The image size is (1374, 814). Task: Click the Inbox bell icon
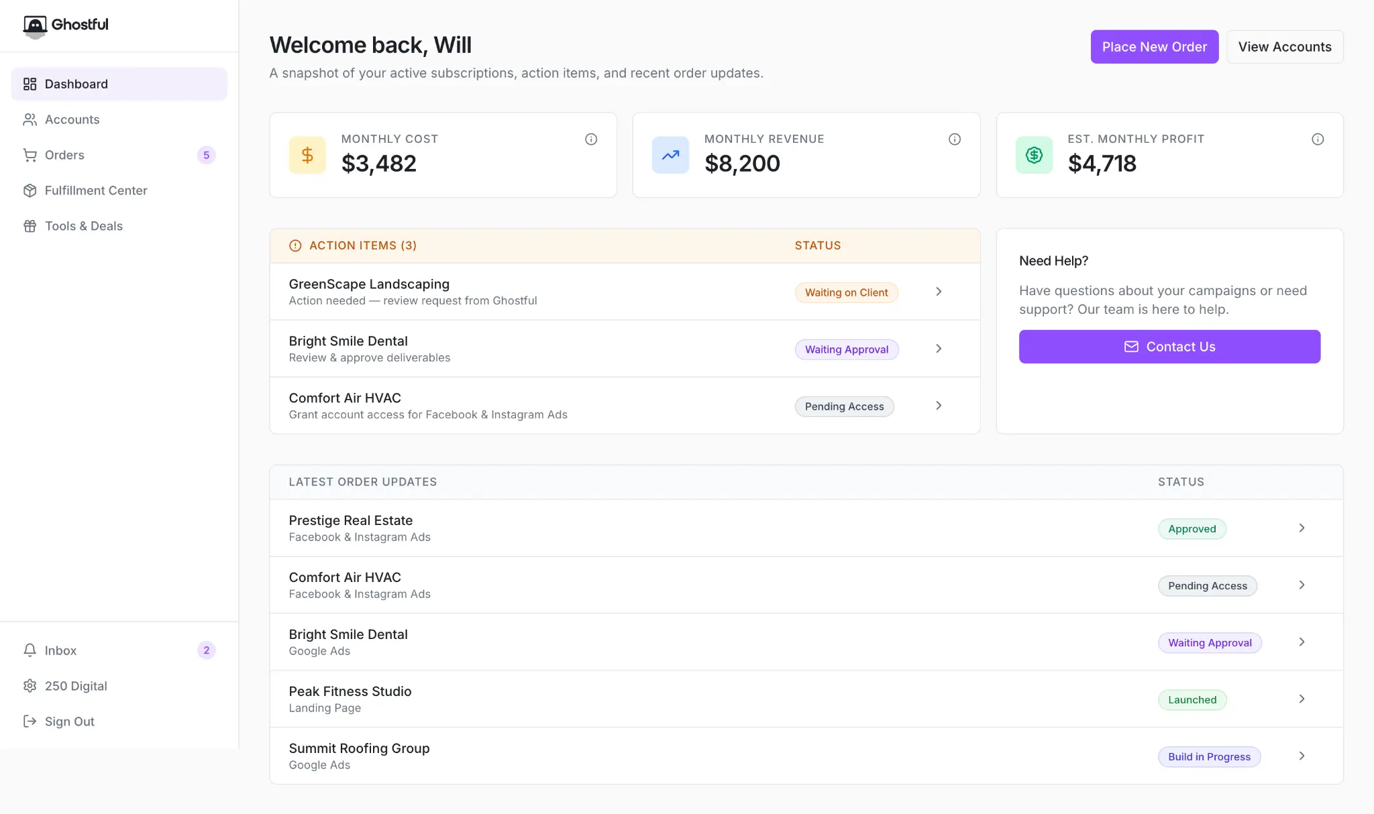click(30, 650)
